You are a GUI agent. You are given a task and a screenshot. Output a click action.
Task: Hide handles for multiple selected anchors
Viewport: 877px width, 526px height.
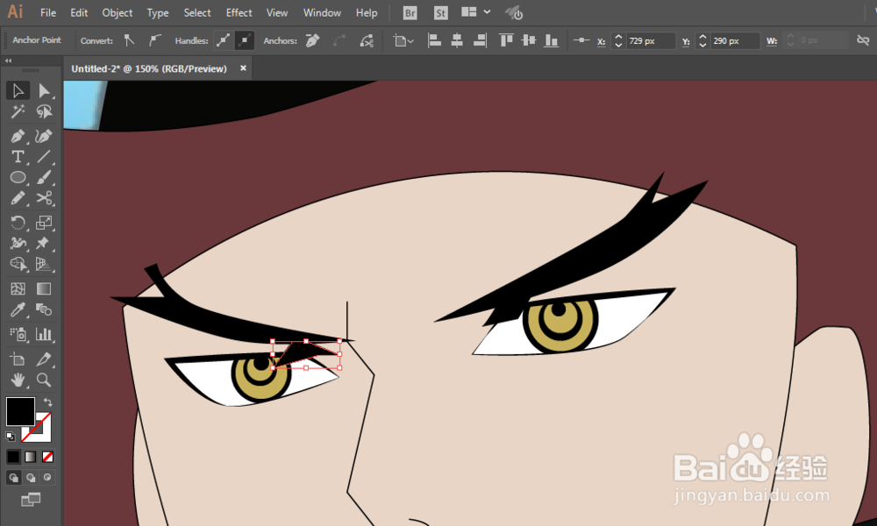click(245, 40)
